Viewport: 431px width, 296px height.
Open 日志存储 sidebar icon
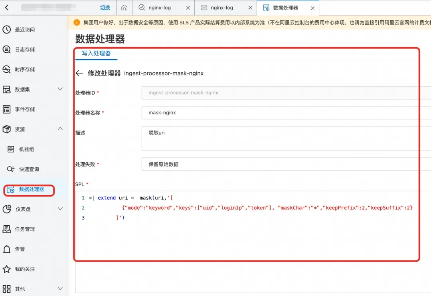click(7, 50)
